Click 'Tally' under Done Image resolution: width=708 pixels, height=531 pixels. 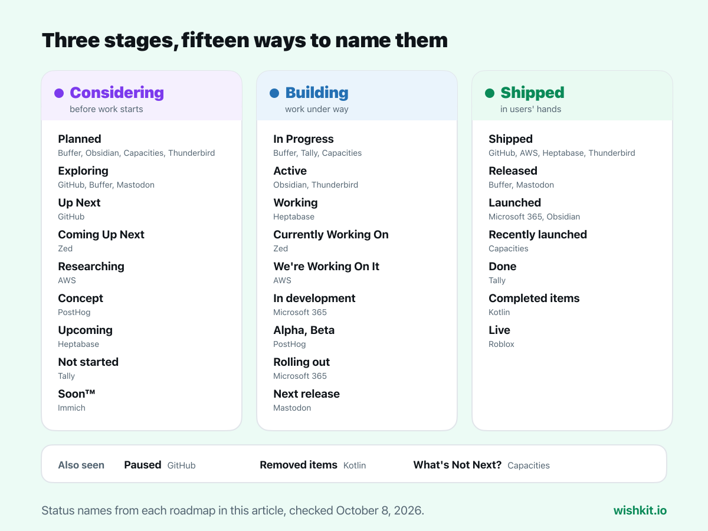497,280
